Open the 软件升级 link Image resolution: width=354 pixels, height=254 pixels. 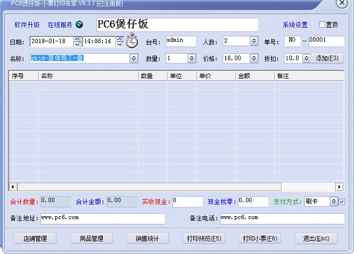pyautogui.click(x=27, y=25)
